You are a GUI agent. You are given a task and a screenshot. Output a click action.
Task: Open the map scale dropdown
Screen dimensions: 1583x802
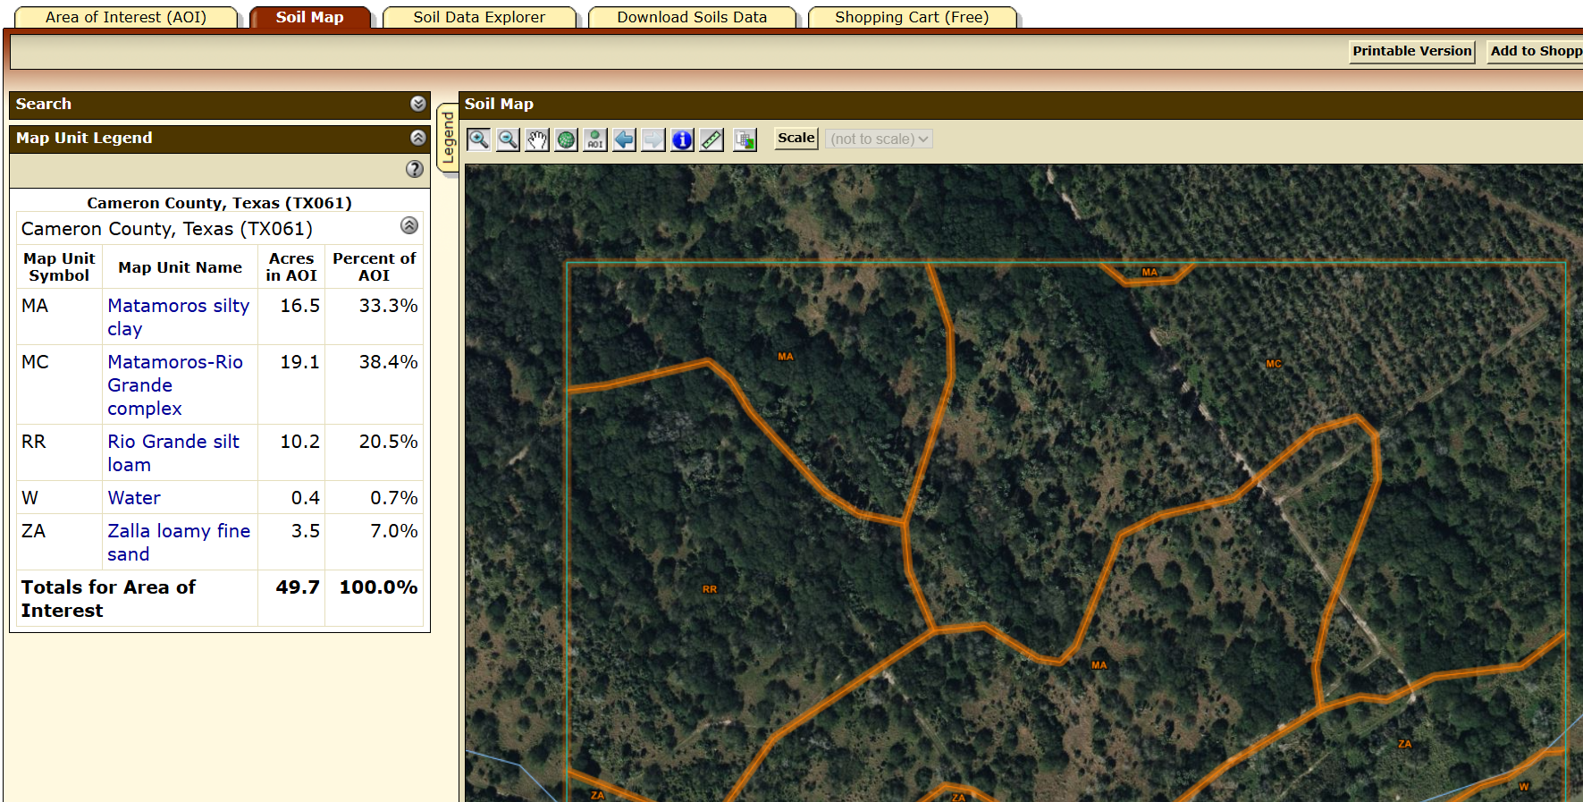[879, 139]
